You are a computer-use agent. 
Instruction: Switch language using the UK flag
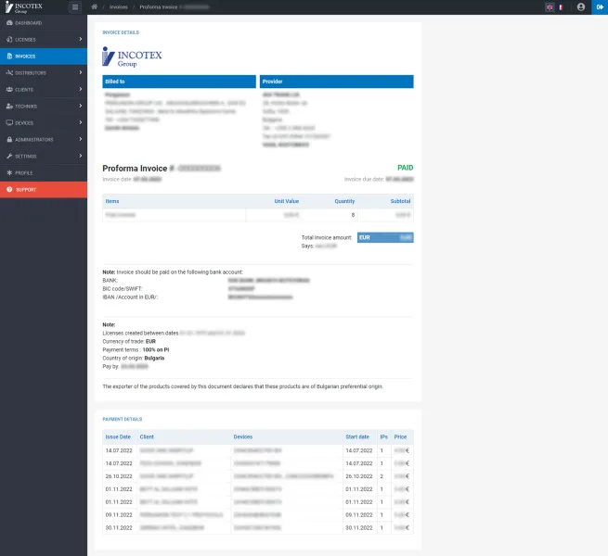click(550, 7)
